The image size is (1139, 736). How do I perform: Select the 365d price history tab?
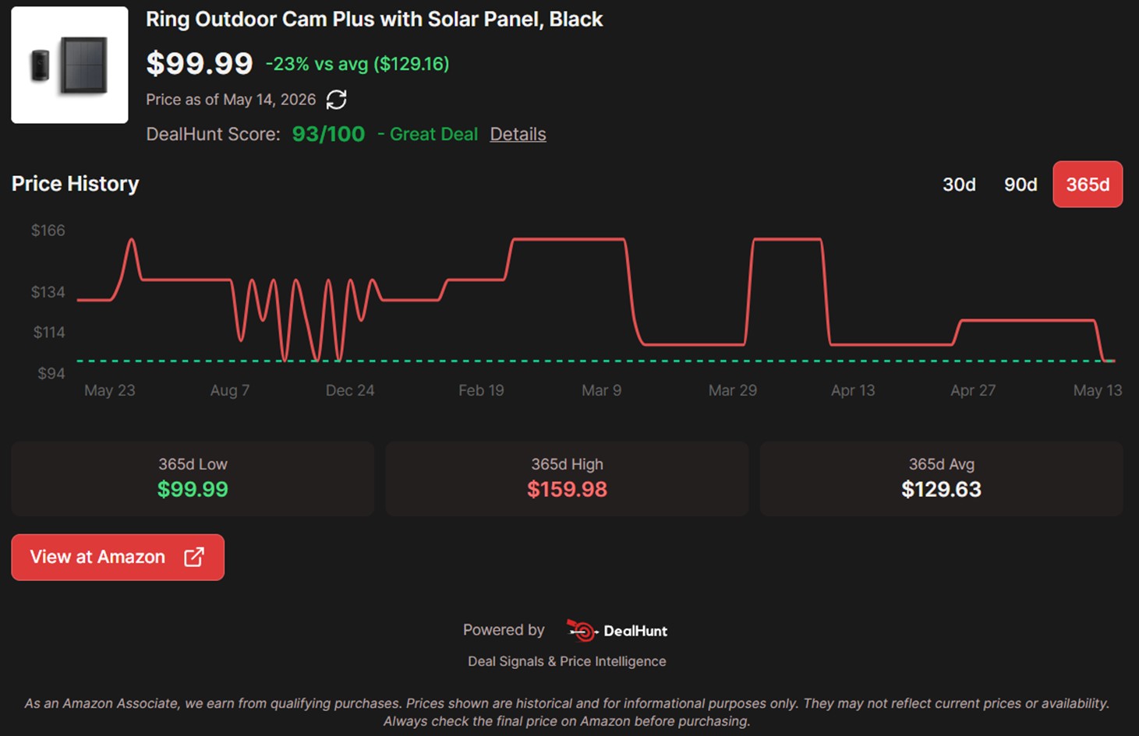(x=1088, y=185)
